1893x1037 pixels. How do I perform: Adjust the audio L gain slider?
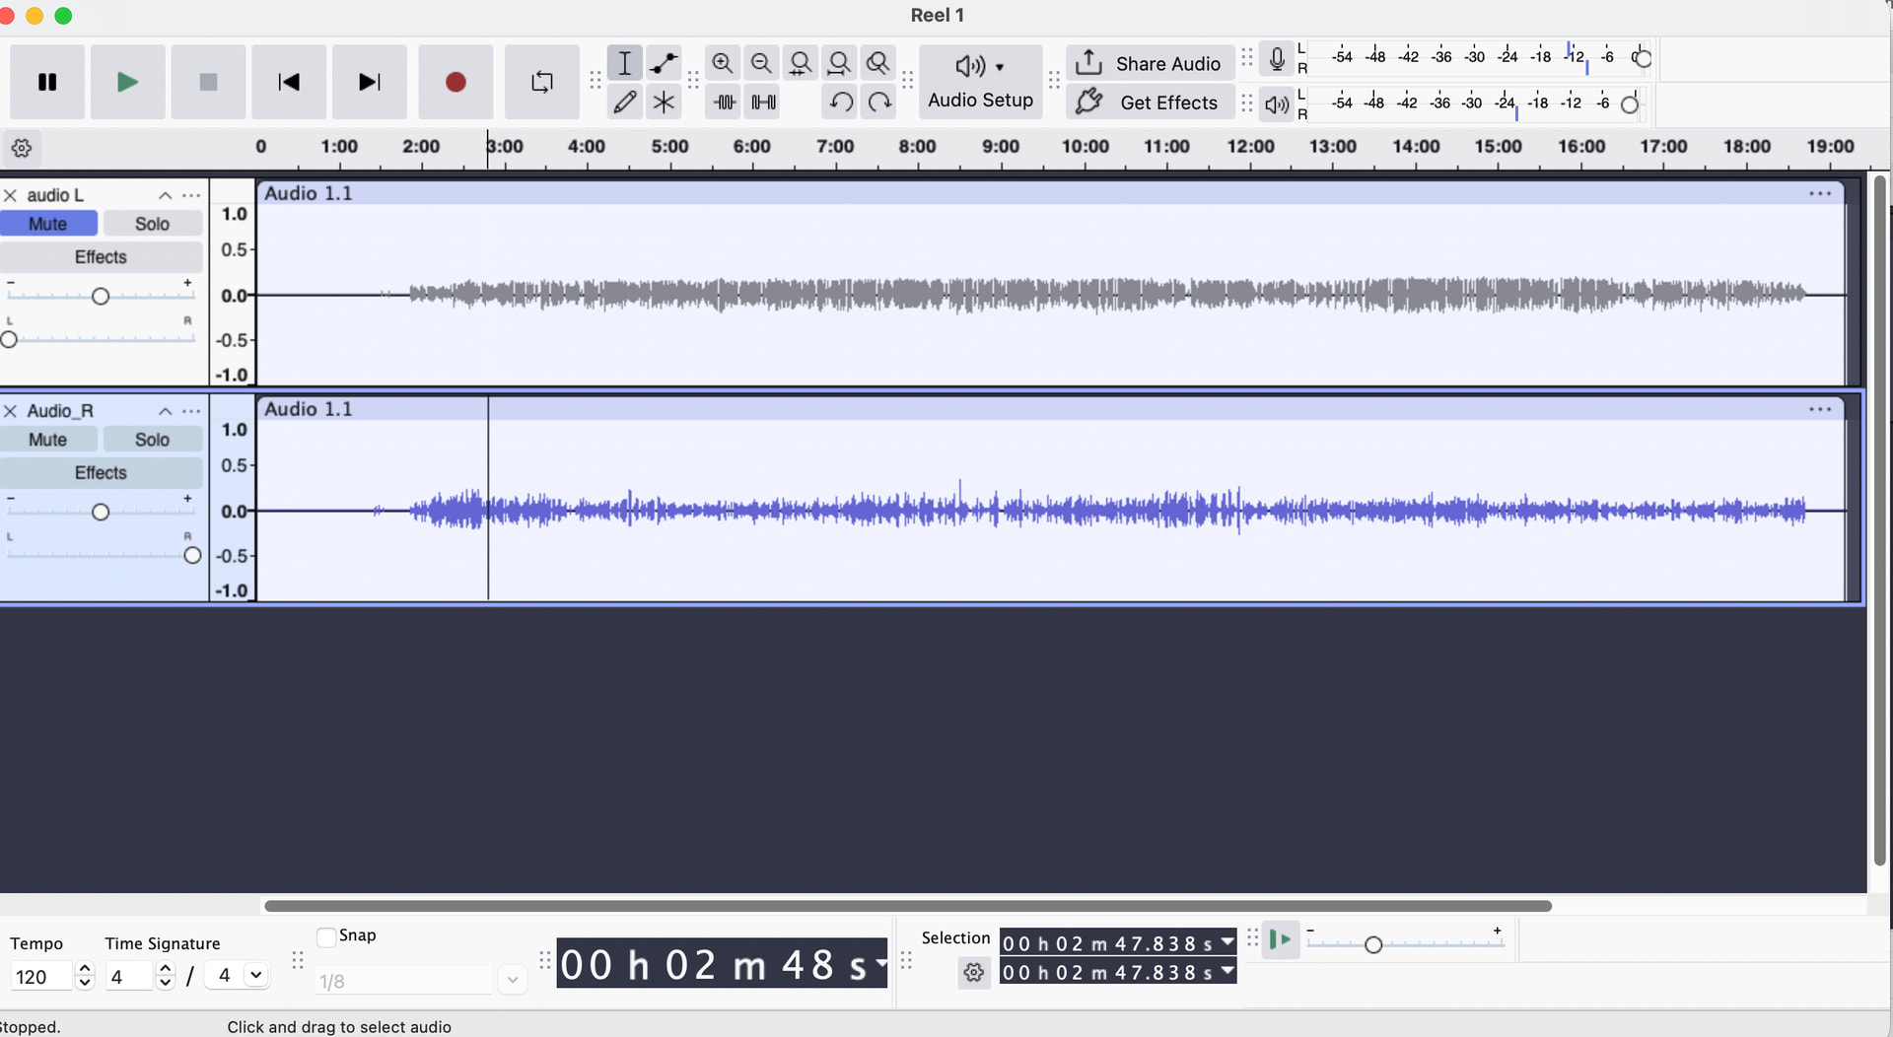pyautogui.click(x=101, y=294)
